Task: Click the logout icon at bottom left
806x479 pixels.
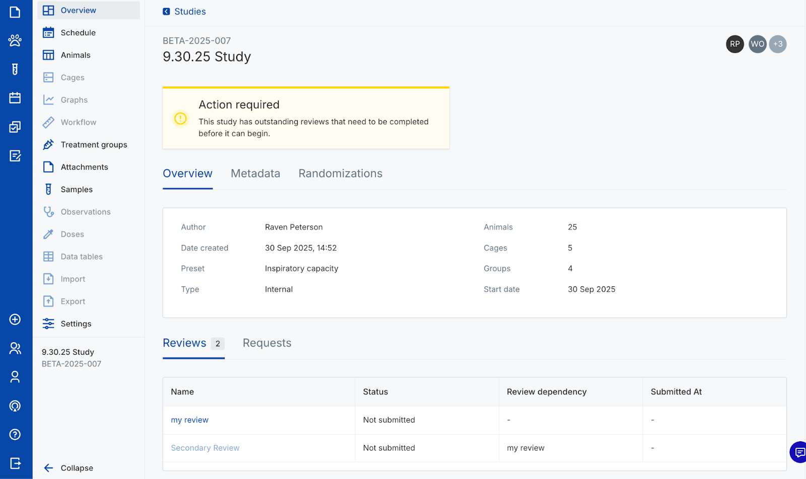Action: point(15,463)
